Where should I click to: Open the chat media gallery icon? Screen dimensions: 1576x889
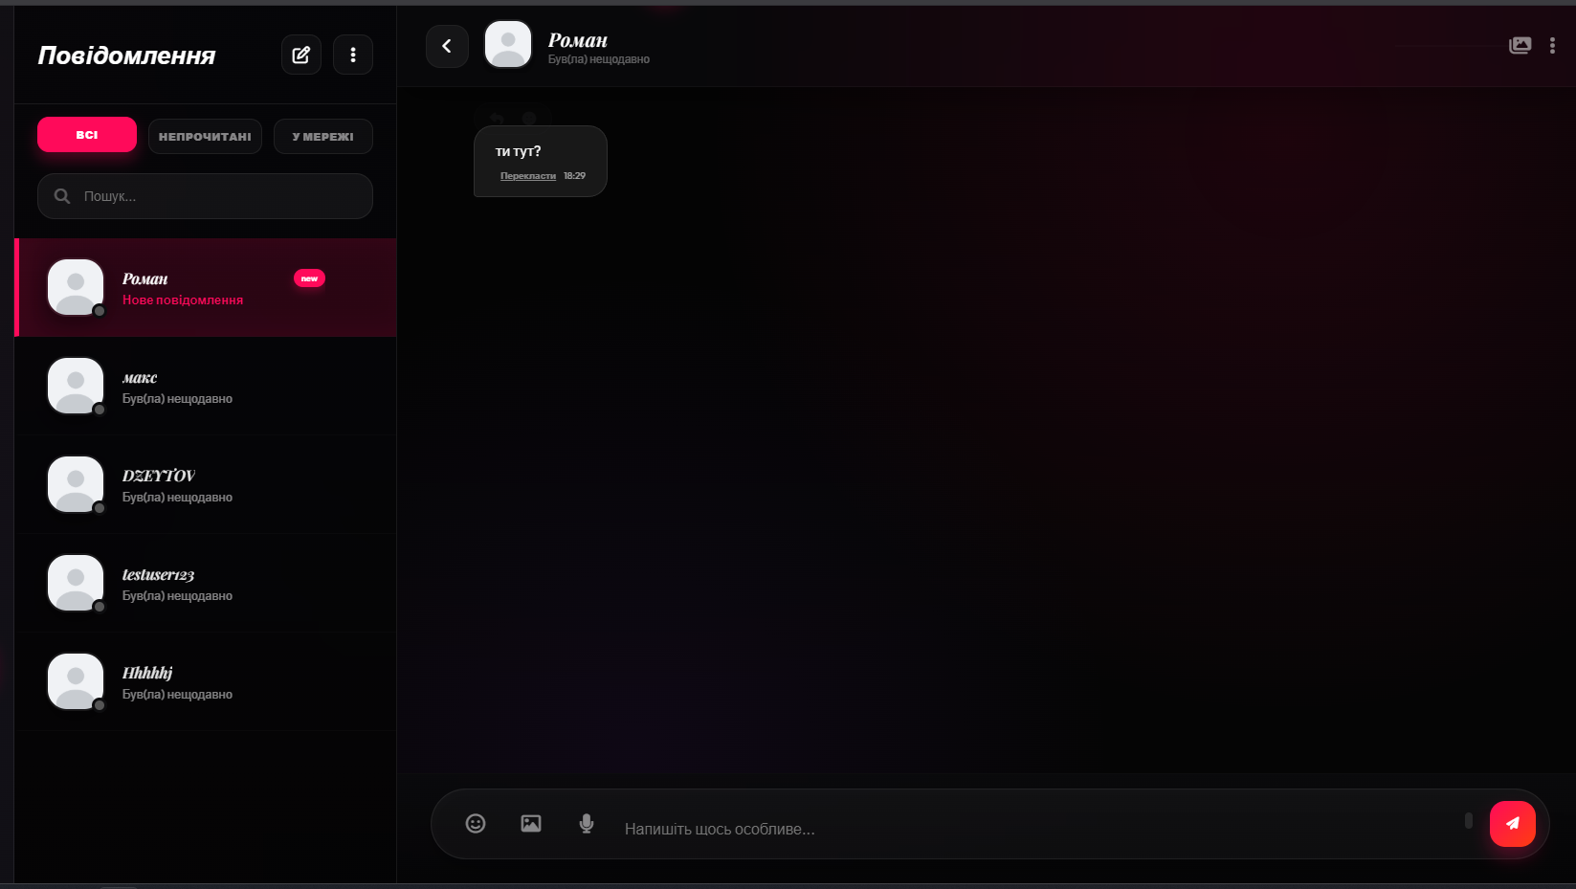pos(1520,46)
